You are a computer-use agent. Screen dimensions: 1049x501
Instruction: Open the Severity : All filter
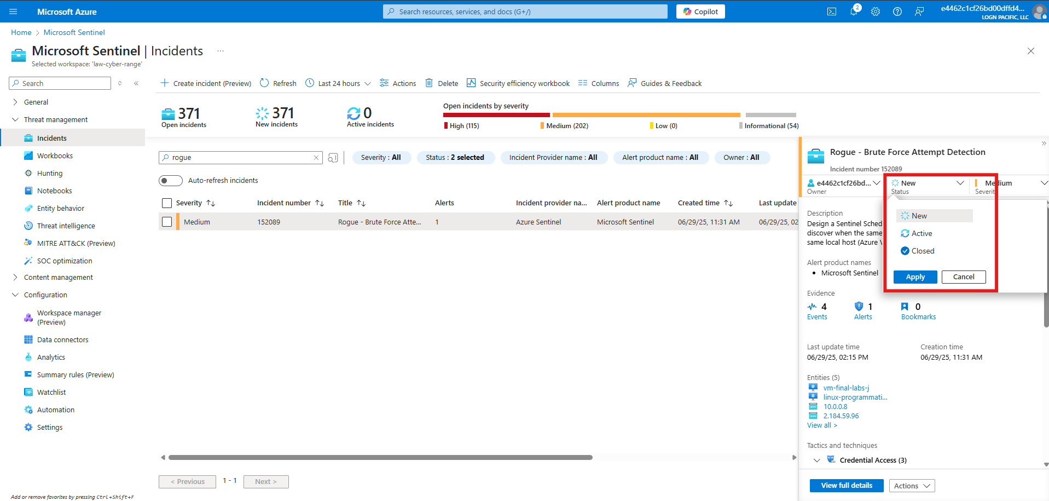tap(381, 158)
